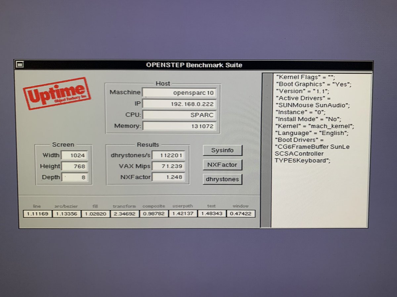This screenshot has width=397, height=297.
Task: Click the arc/bezier score 1.13356
Action: point(66,214)
